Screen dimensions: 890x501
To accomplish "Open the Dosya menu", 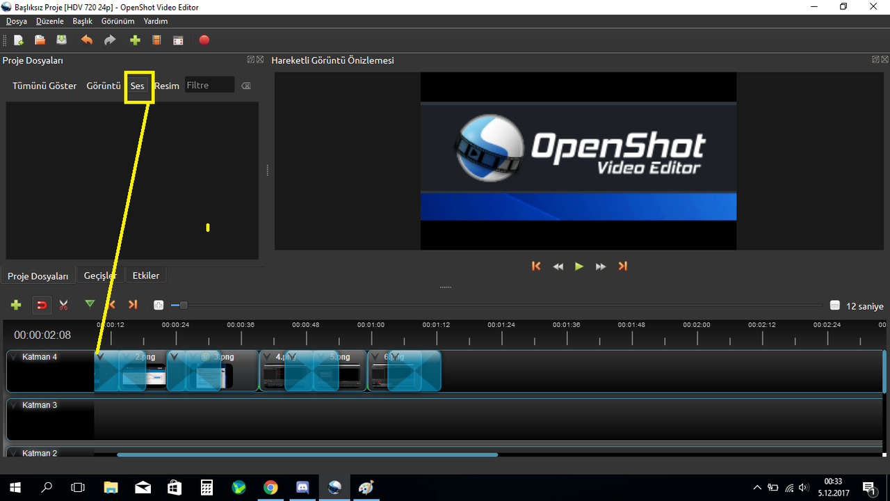I will 16,22.
